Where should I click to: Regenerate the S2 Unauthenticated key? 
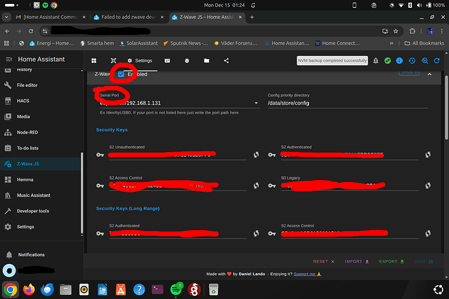coord(256,155)
